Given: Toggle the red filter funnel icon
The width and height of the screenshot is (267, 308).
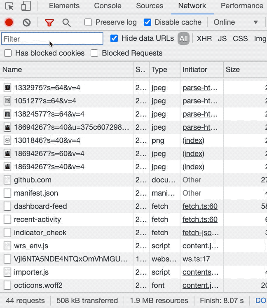Looking at the screenshot, I should point(49,22).
